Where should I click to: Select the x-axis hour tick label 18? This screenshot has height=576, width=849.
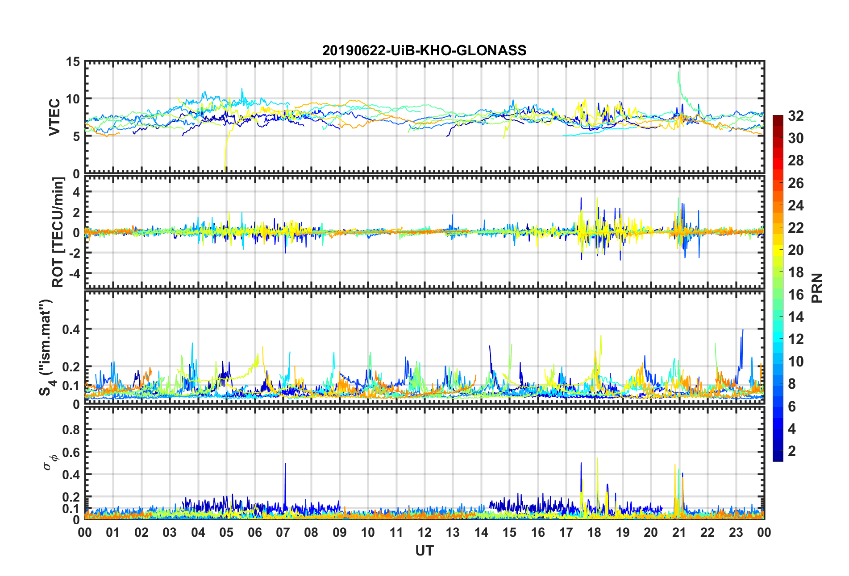click(594, 532)
